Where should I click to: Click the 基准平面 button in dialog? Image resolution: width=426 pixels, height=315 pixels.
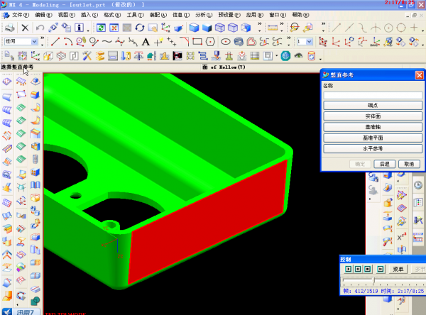(x=373, y=138)
